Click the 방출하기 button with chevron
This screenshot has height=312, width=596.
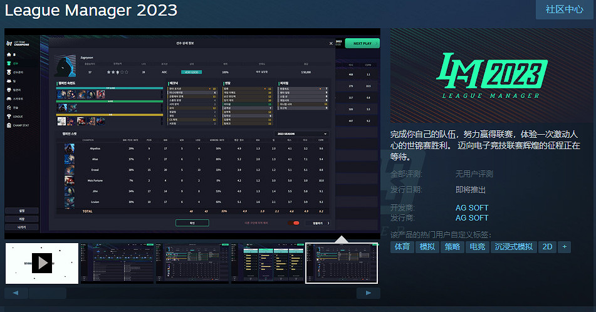320,222
